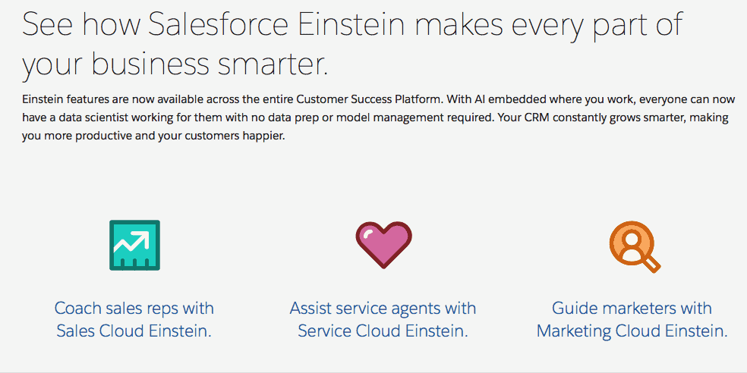Select the pink Service Cloud heart icon
The height and width of the screenshot is (373, 747).
383,245
